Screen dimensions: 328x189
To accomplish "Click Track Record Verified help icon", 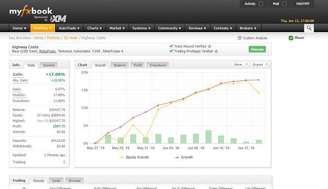I will tap(209, 46).
